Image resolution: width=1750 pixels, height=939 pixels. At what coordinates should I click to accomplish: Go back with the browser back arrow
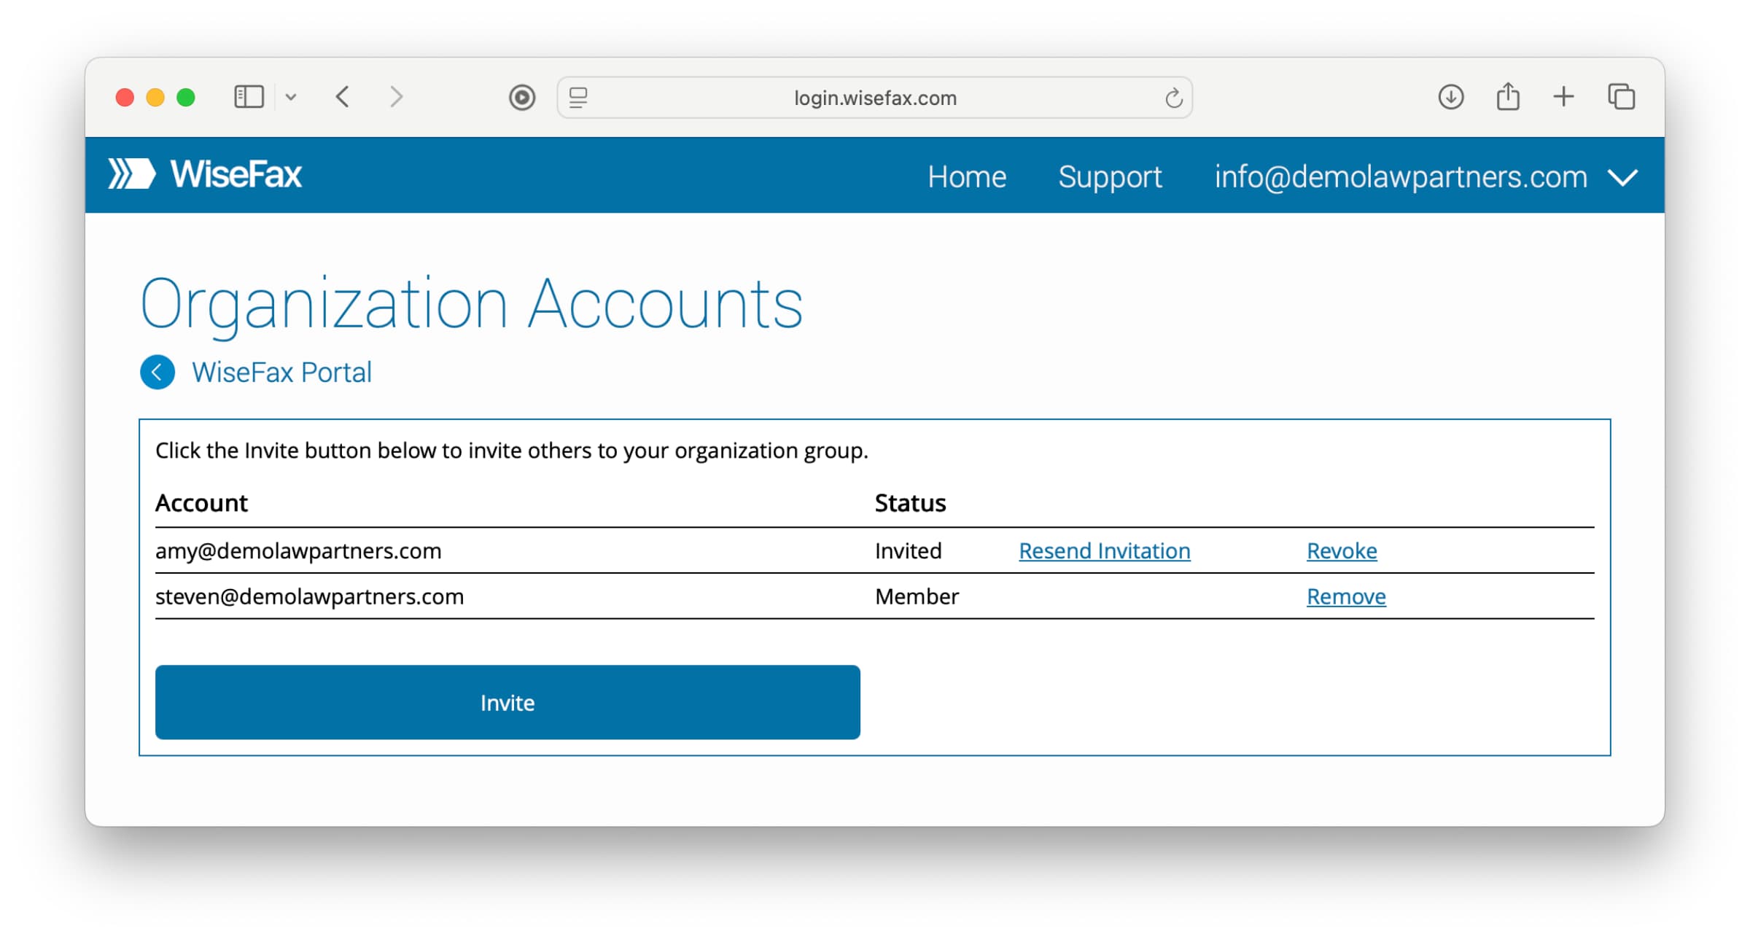(x=343, y=97)
